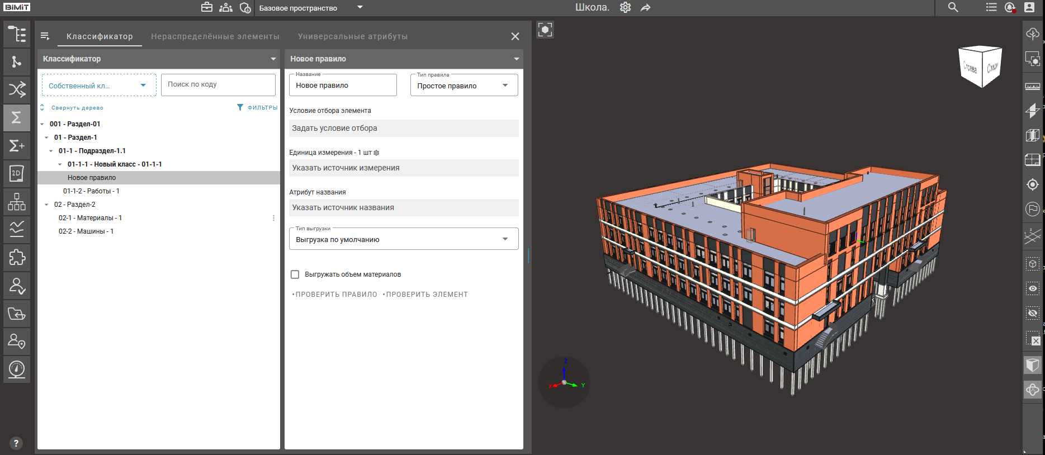1045x455 pixels.
Task: Click the shuffle crossed-arrows icon
Action: pos(17,89)
